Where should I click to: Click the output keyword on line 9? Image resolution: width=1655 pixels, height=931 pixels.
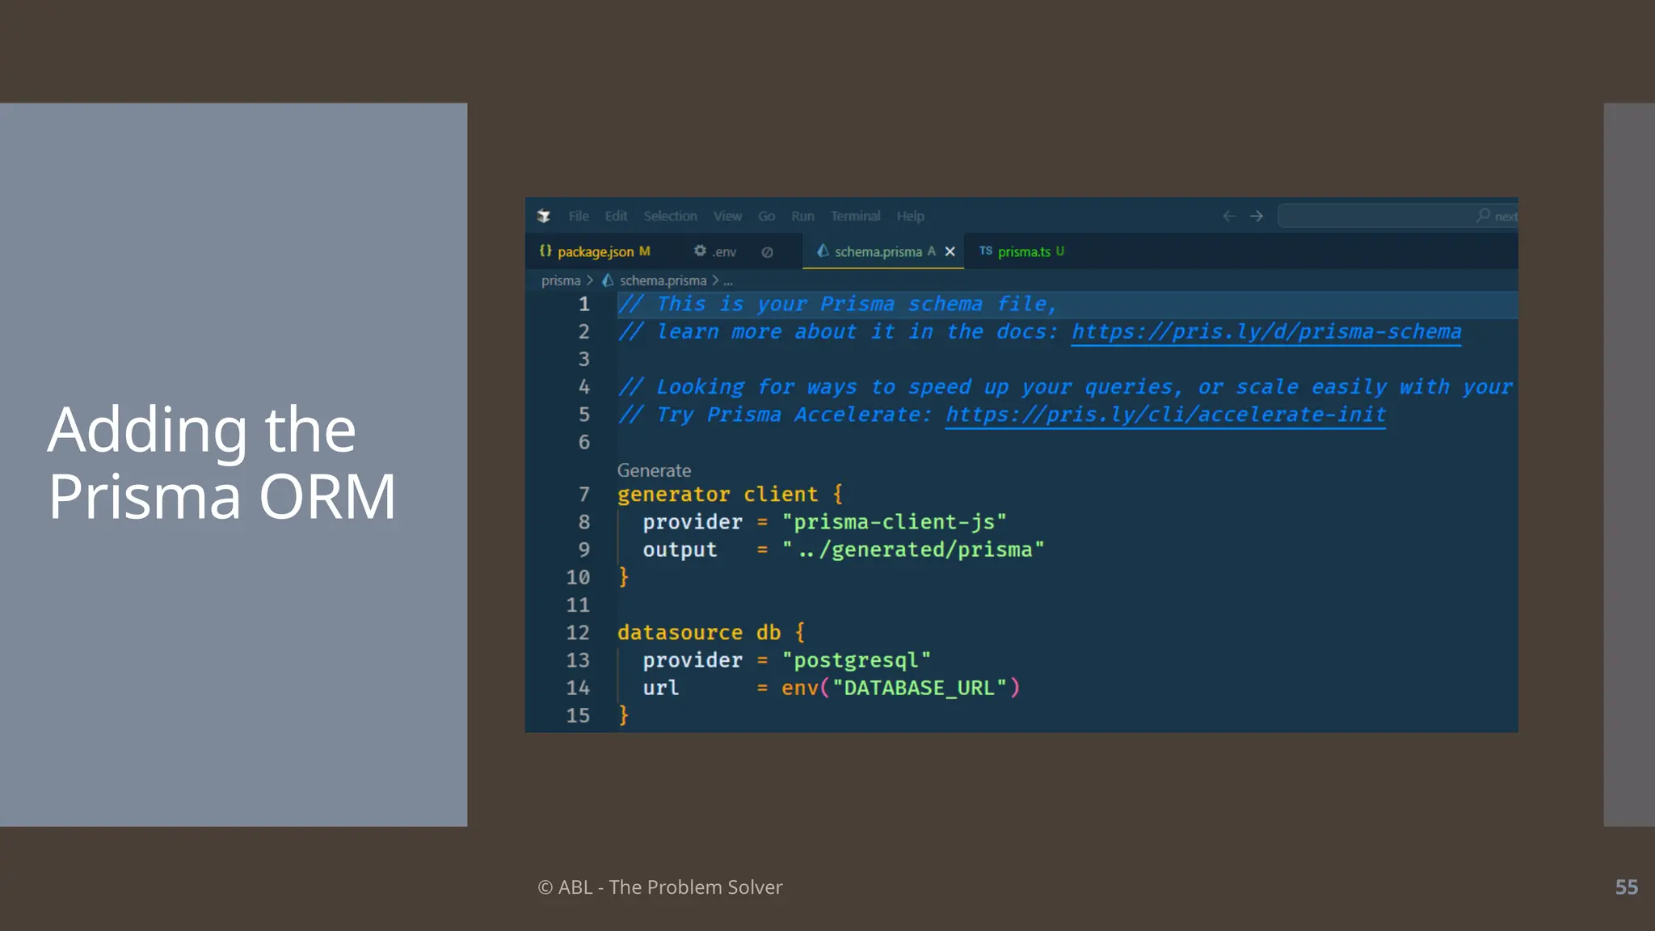680,550
